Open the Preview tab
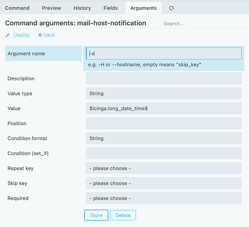 (51, 8)
